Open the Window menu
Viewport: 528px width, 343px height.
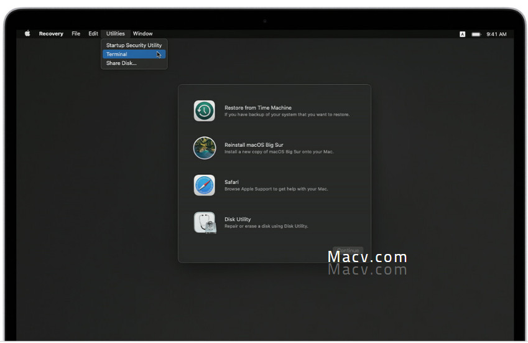[x=142, y=34]
